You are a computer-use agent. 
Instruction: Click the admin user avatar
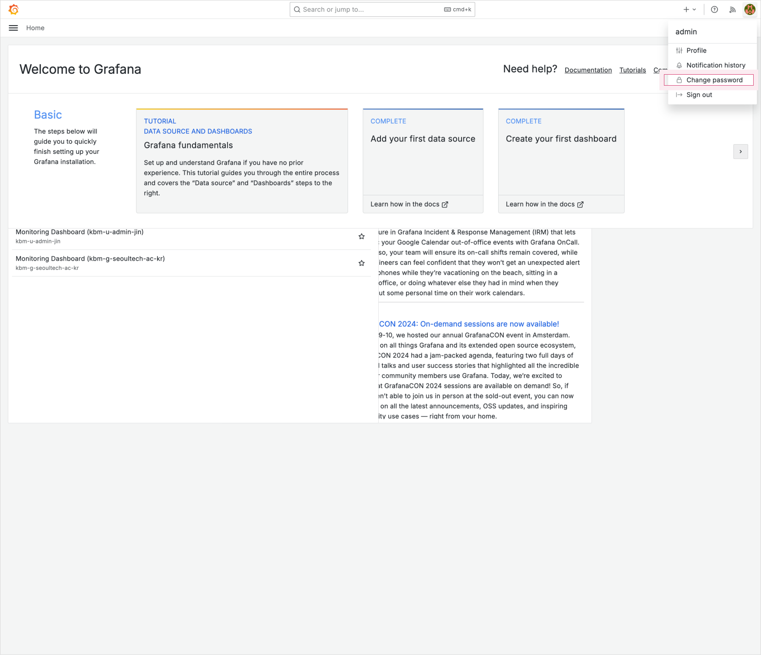pos(750,9)
